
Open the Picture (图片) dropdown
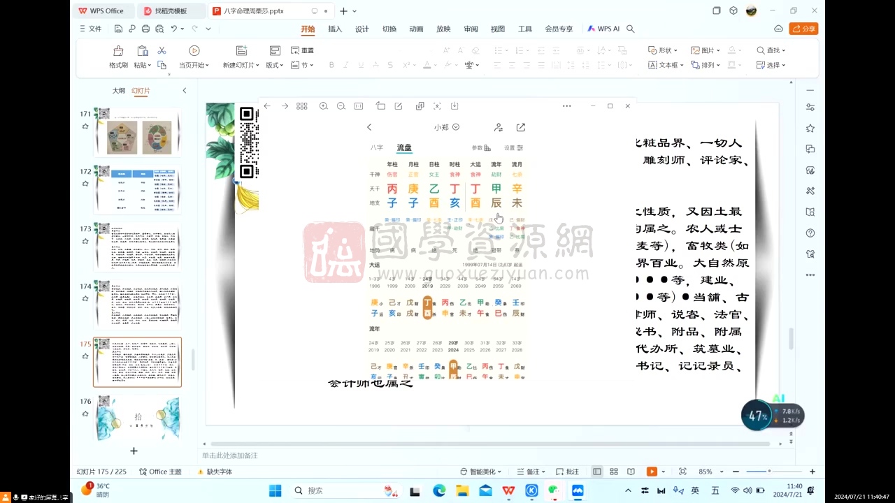tap(706, 50)
